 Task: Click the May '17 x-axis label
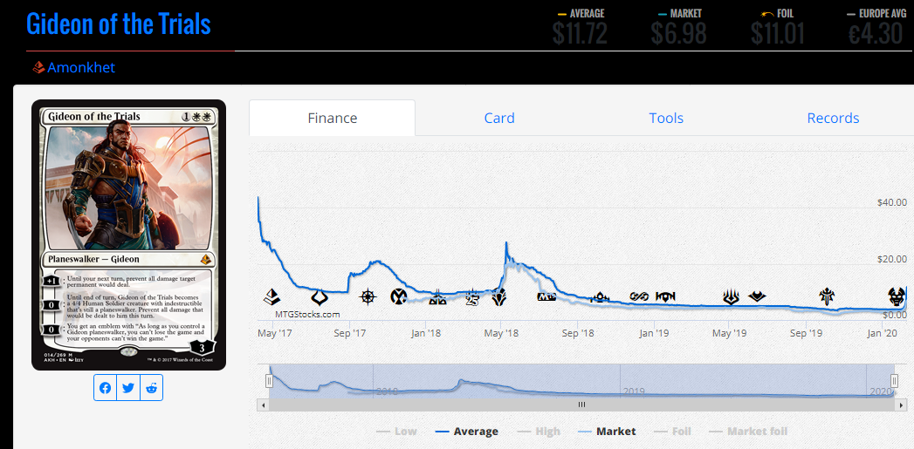pos(275,333)
